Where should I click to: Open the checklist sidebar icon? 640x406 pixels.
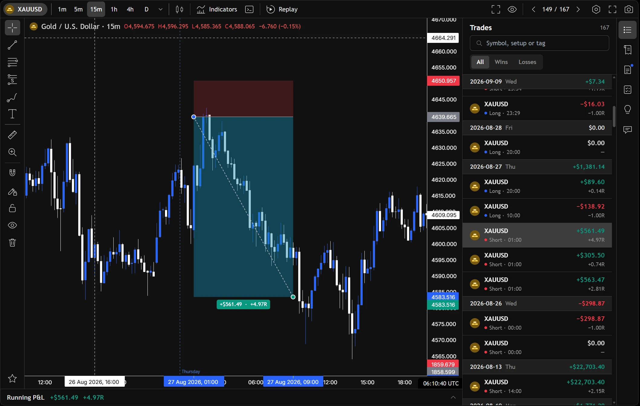tap(628, 90)
